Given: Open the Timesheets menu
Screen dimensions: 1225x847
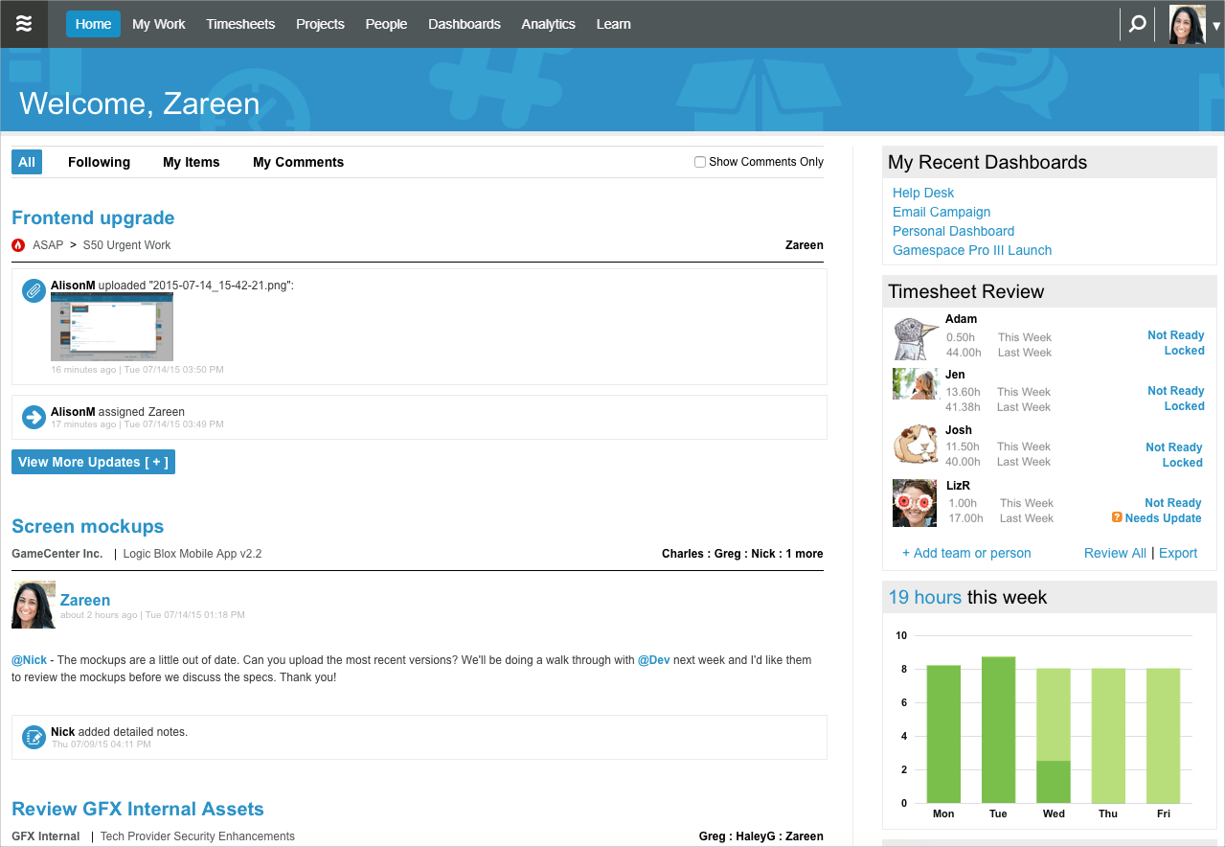Looking at the screenshot, I should (240, 24).
